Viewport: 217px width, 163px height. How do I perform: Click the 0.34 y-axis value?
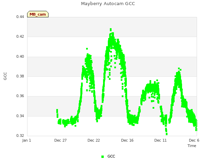[20, 116]
